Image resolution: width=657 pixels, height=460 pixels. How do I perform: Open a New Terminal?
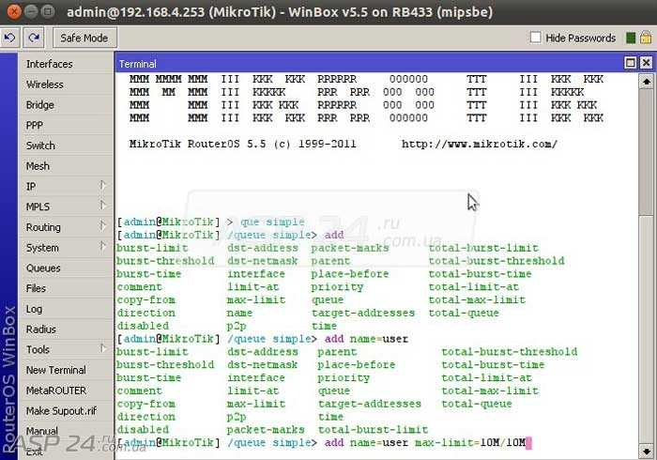point(55,370)
